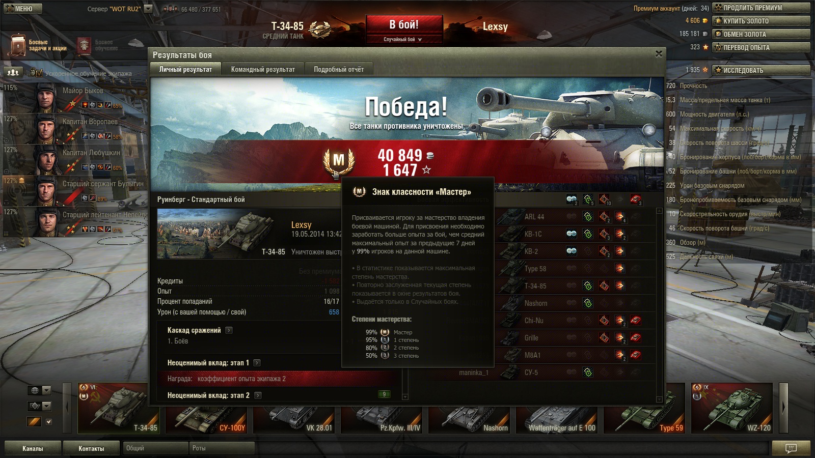Image resolution: width=815 pixels, height=458 pixels.
Task: Toggle the premium tanks filter checkbox
Action: (49, 421)
